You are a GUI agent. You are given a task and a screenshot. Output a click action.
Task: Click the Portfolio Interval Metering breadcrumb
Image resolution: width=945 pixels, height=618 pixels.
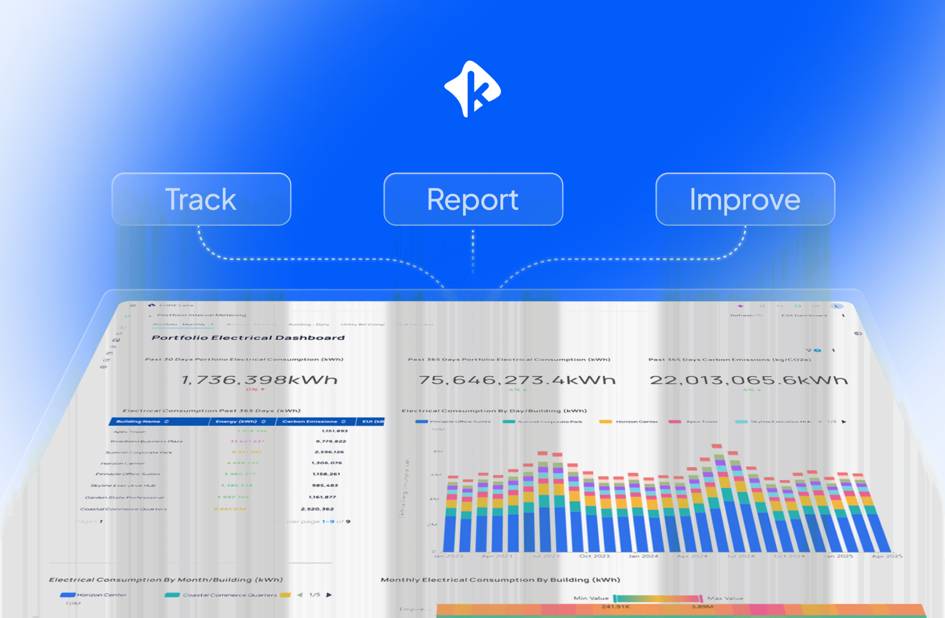click(x=201, y=315)
